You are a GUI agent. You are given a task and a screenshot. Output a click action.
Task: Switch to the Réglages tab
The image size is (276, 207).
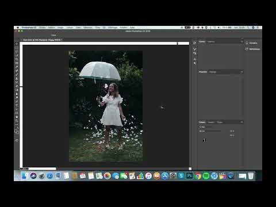coord(213,72)
